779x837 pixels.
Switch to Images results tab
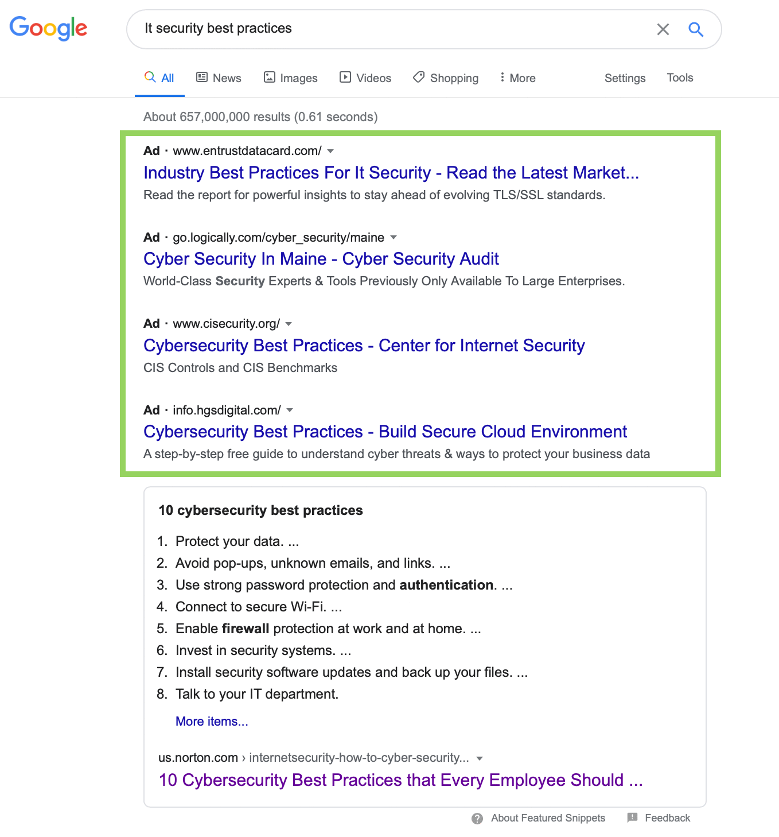[x=290, y=78]
